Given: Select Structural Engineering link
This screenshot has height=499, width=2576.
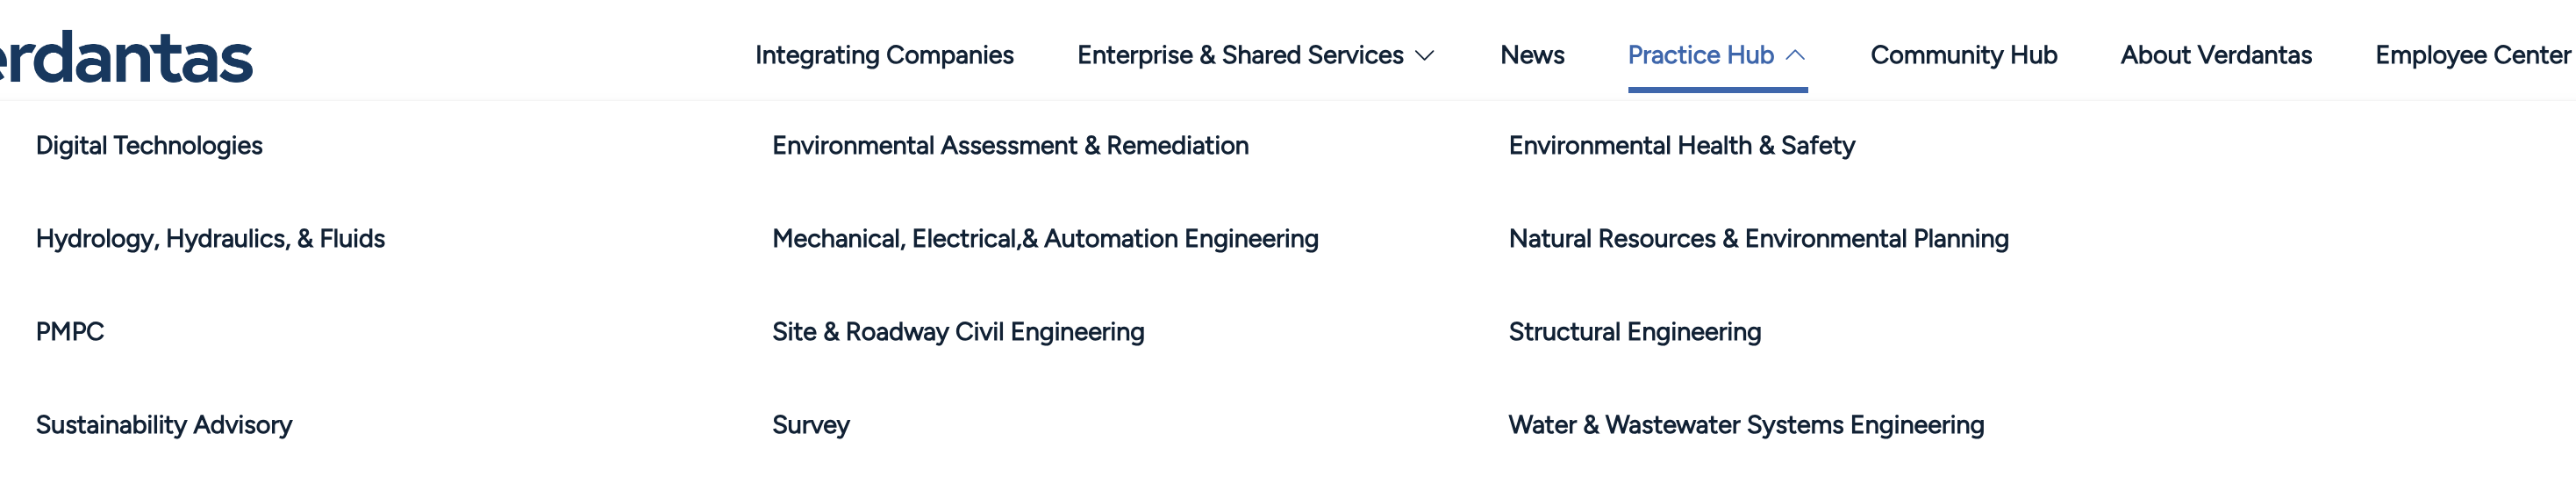Looking at the screenshot, I should tap(1634, 333).
